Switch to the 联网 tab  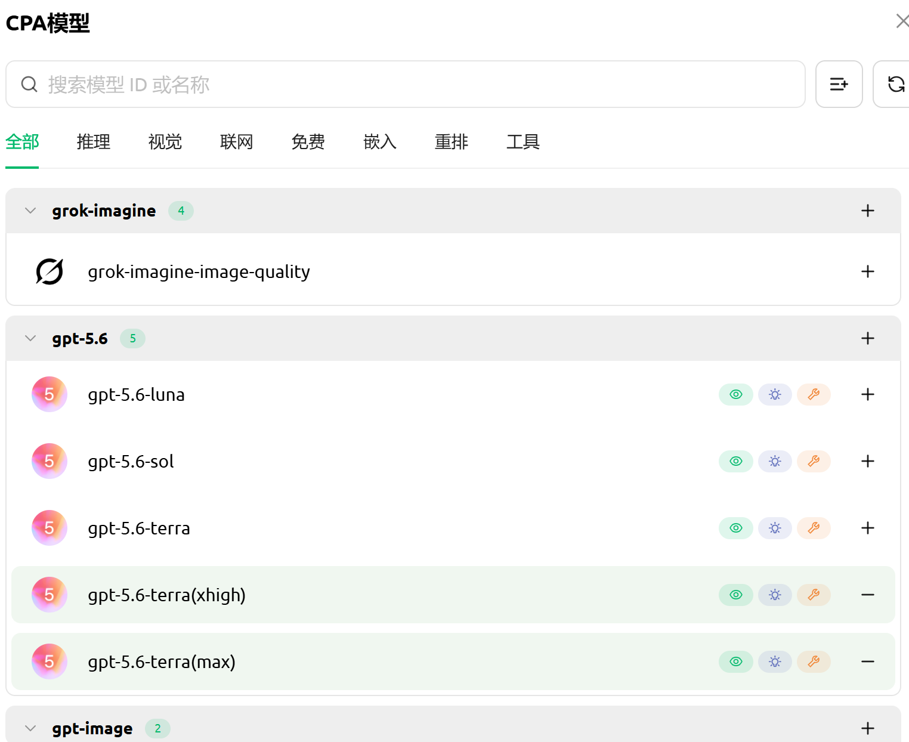click(237, 142)
